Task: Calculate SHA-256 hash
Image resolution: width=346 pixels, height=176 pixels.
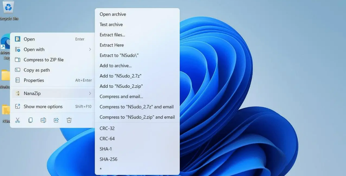Action: coord(137,159)
